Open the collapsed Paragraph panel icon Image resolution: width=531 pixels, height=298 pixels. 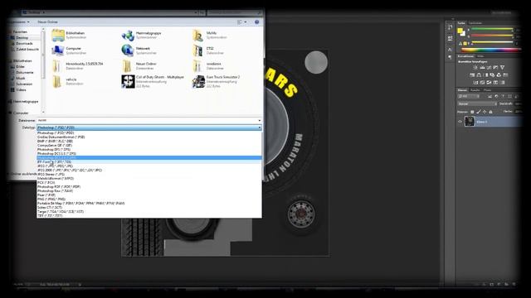(x=450, y=57)
